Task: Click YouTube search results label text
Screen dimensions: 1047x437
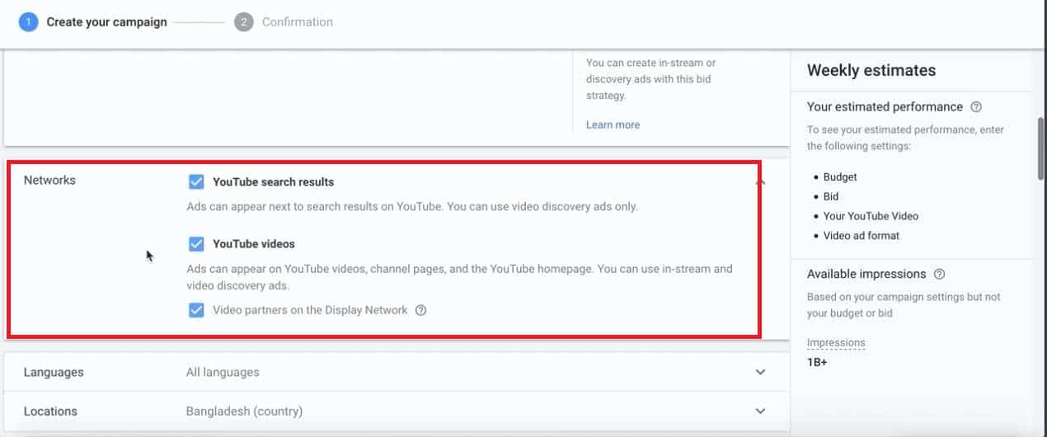Action: tap(273, 181)
